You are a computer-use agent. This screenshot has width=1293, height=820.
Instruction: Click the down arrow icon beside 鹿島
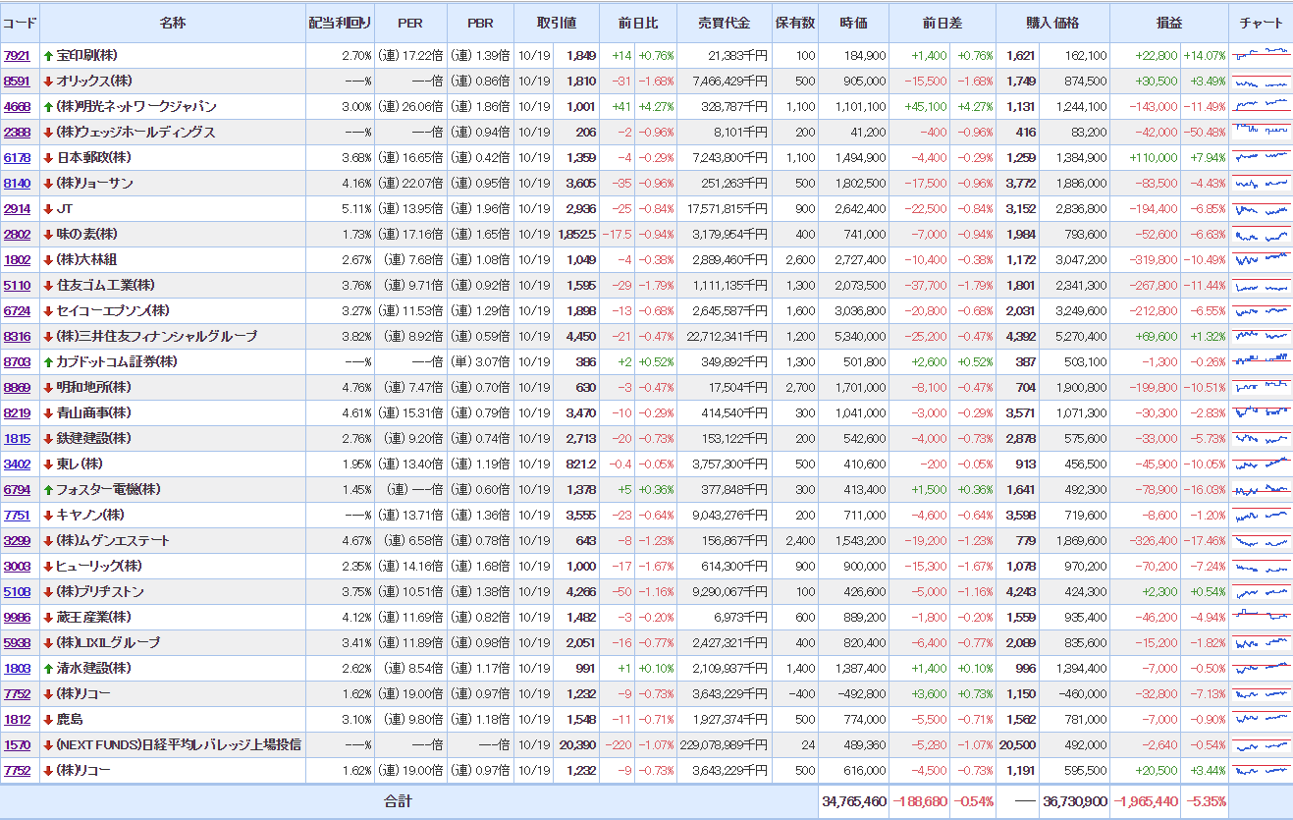tap(48, 720)
